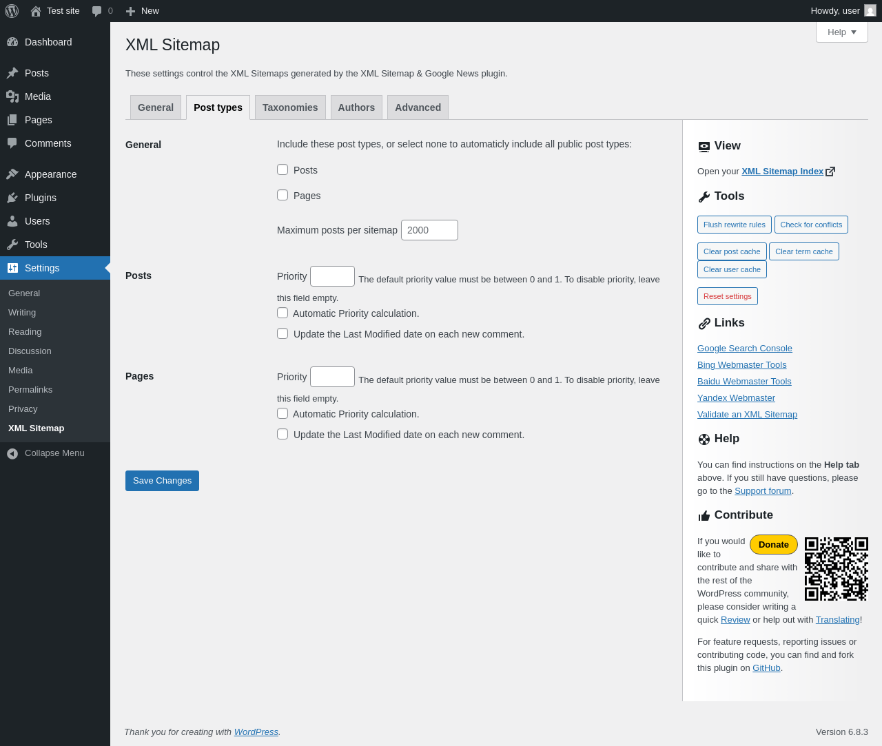Click the Collapse Menu arrow icon
This screenshot has width=882, height=746.
12,453
